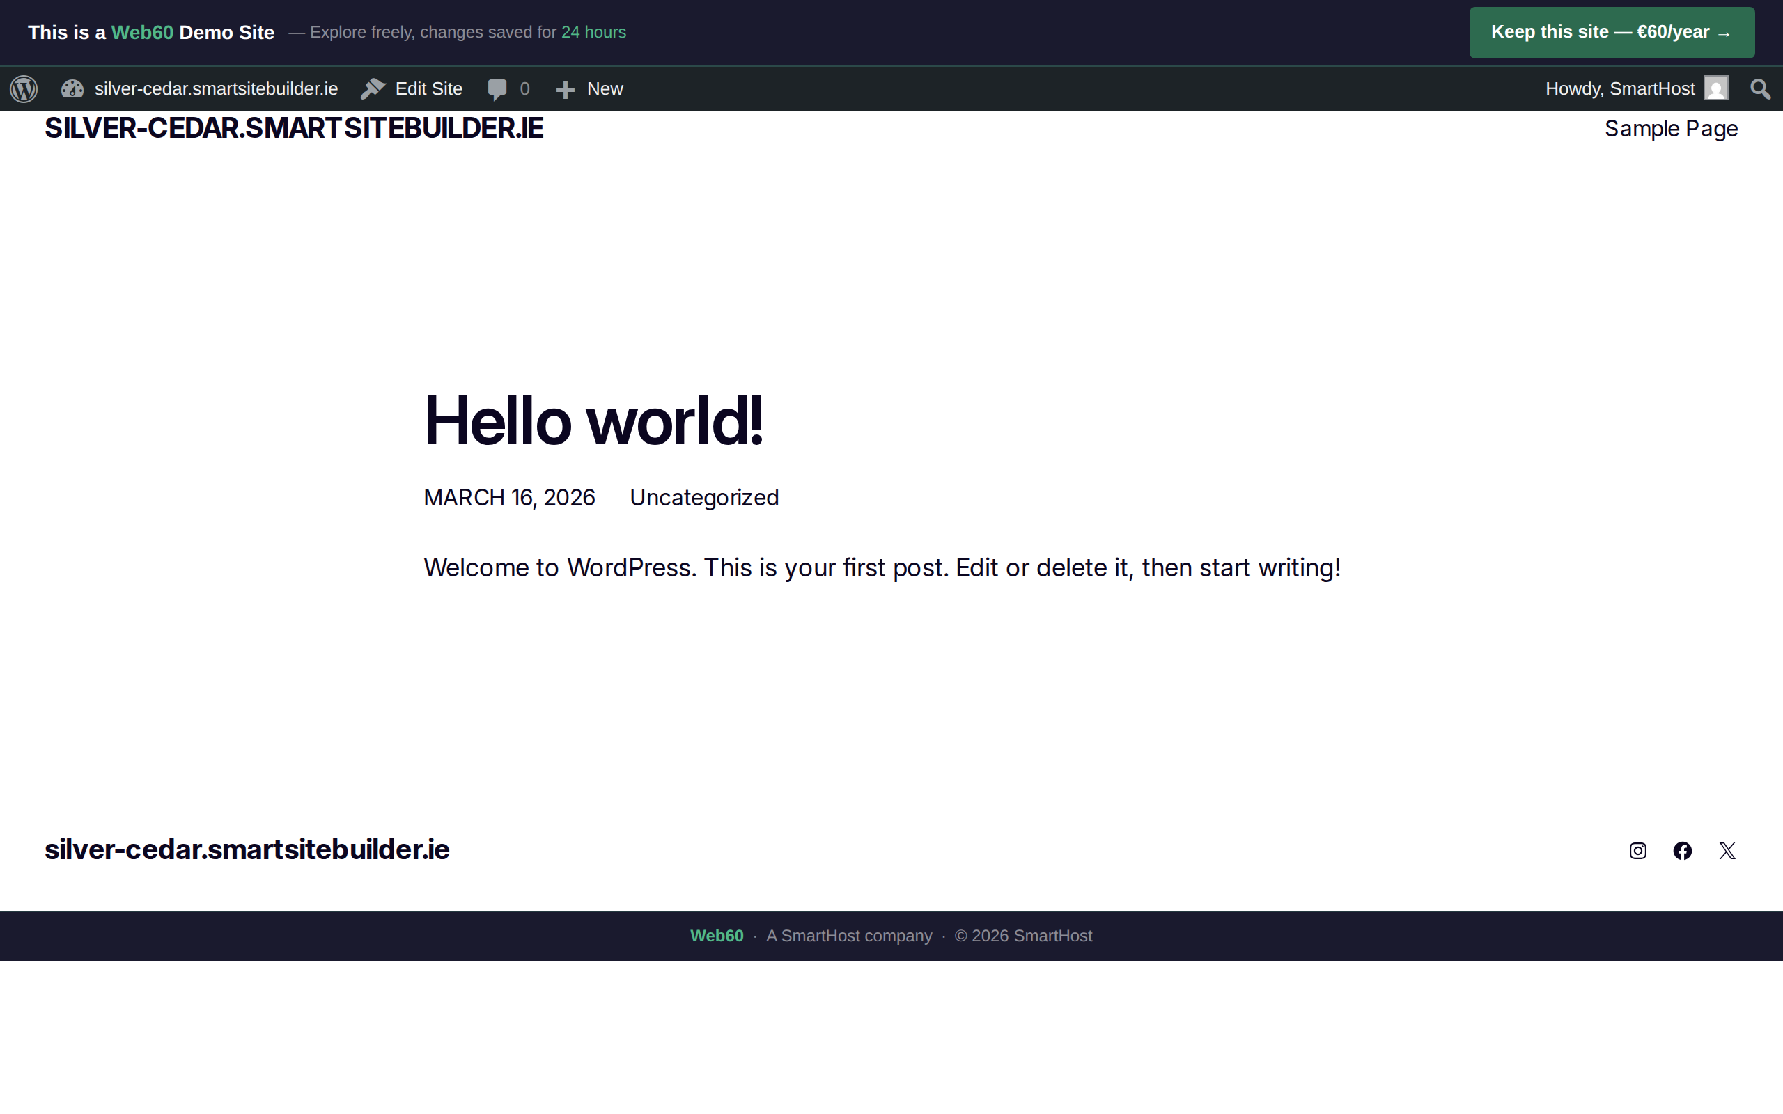This screenshot has height=1114, width=1783.
Task: Open the Facebook social icon
Action: pos(1683,851)
